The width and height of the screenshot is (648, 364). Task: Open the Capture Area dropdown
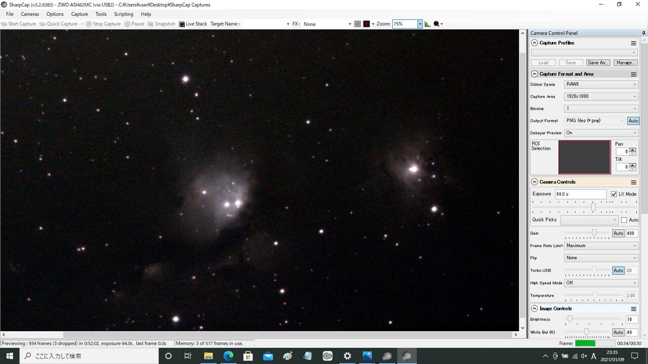[601, 97]
